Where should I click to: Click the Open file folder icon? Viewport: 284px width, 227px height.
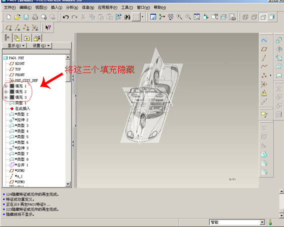(x=17, y=17)
